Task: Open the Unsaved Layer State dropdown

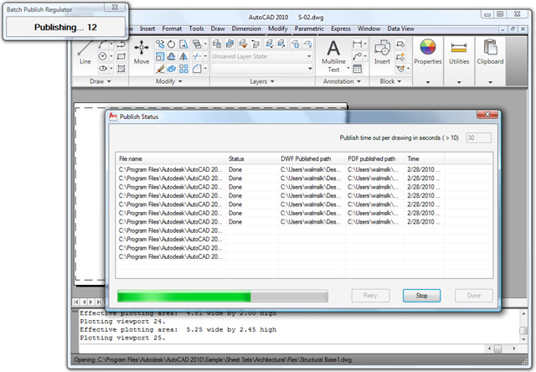Action: (261, 55)
